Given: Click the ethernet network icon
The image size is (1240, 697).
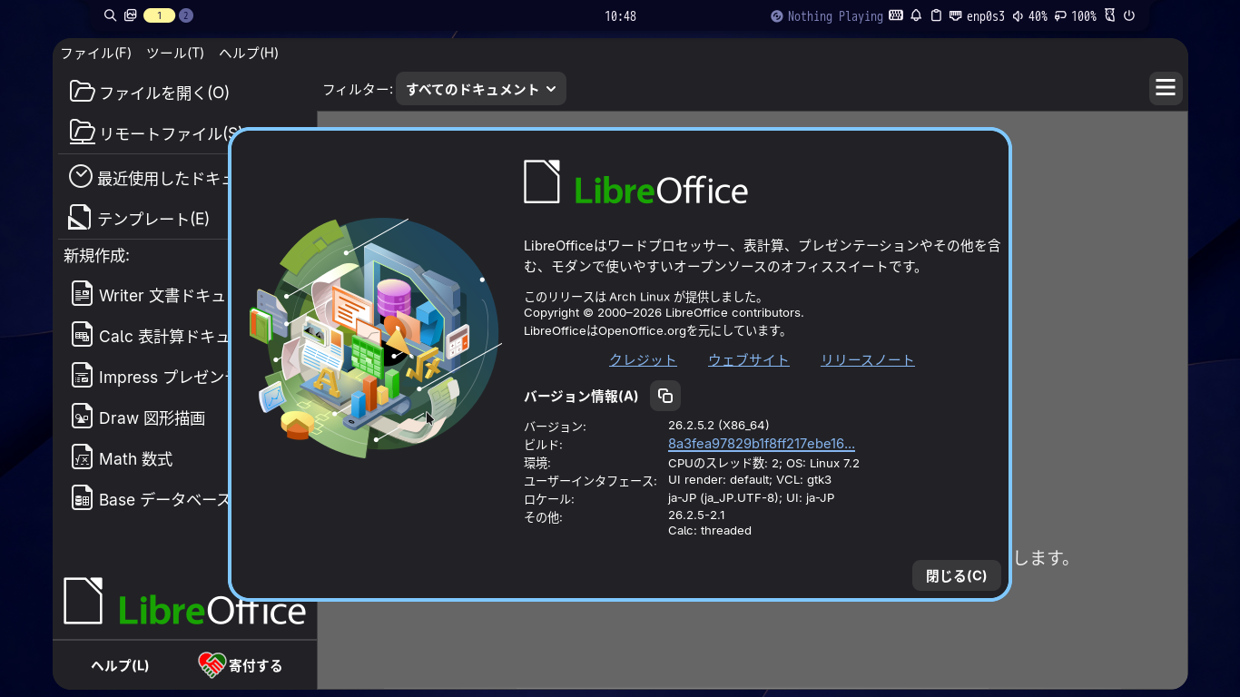Looking at the screenshot, I should coord(955,15).
